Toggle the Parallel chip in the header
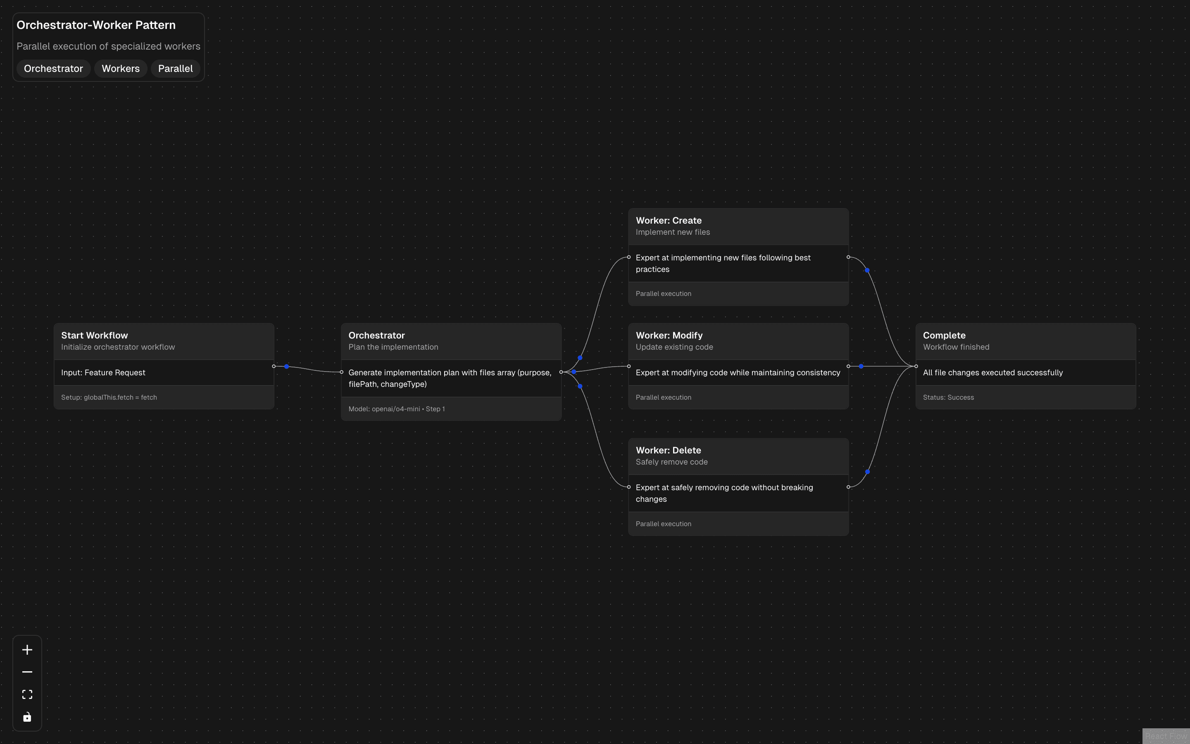This screenshot has height=744, width=1190. click(x=175, y=68)
